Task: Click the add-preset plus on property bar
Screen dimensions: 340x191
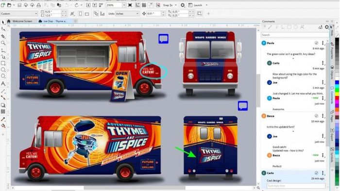Action: coord(208,14)
